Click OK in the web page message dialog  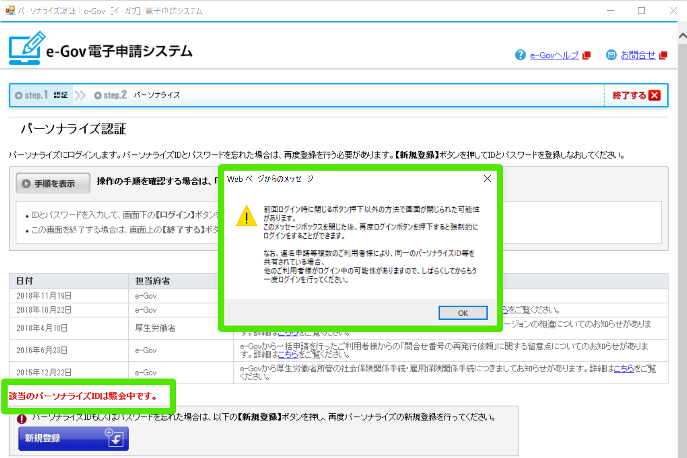point(463,313)
